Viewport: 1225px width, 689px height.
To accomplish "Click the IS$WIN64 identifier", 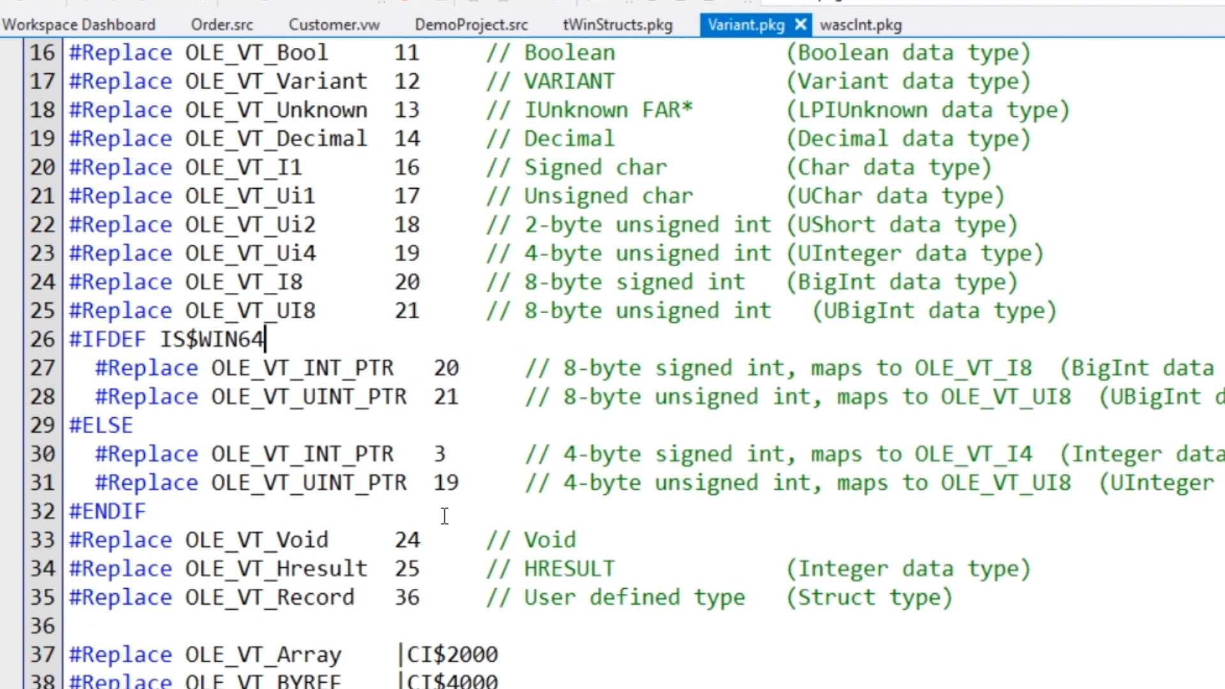I will pyautogui.click(x=211, y=339).
